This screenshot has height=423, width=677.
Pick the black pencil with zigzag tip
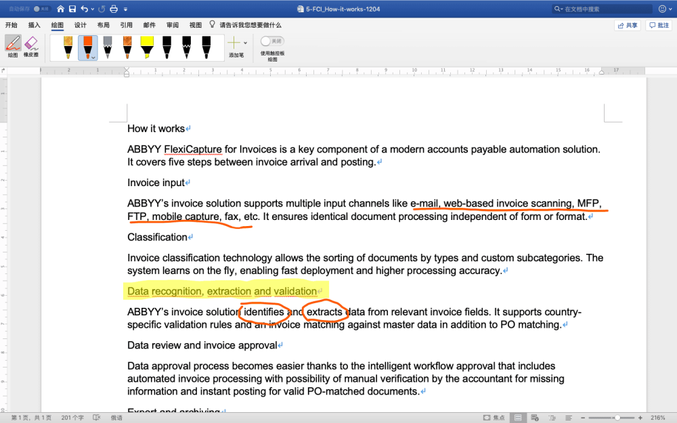coord(187,47)
